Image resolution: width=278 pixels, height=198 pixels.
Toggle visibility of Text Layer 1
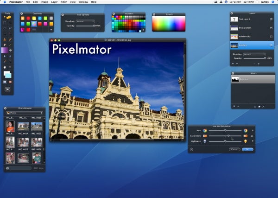[x=271, y=19]
